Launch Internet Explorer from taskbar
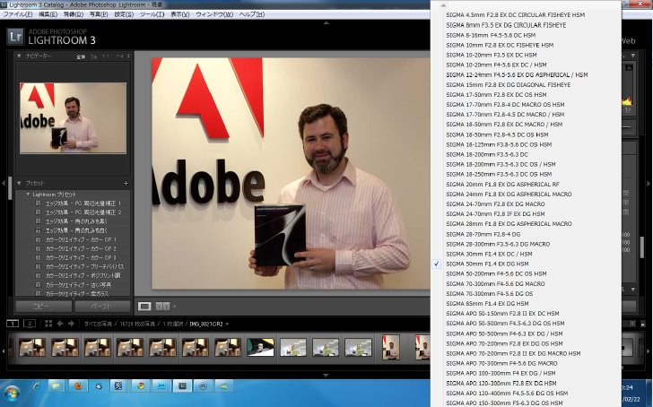 pos(36,386)
